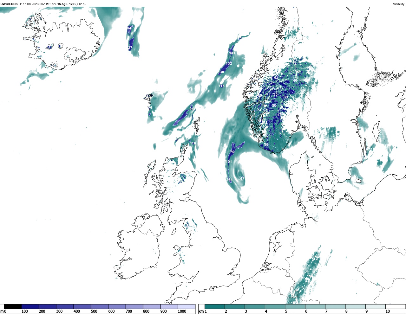
Task: Click the '94' value near Faroe fog band
Action: click(x=192, y=109)
